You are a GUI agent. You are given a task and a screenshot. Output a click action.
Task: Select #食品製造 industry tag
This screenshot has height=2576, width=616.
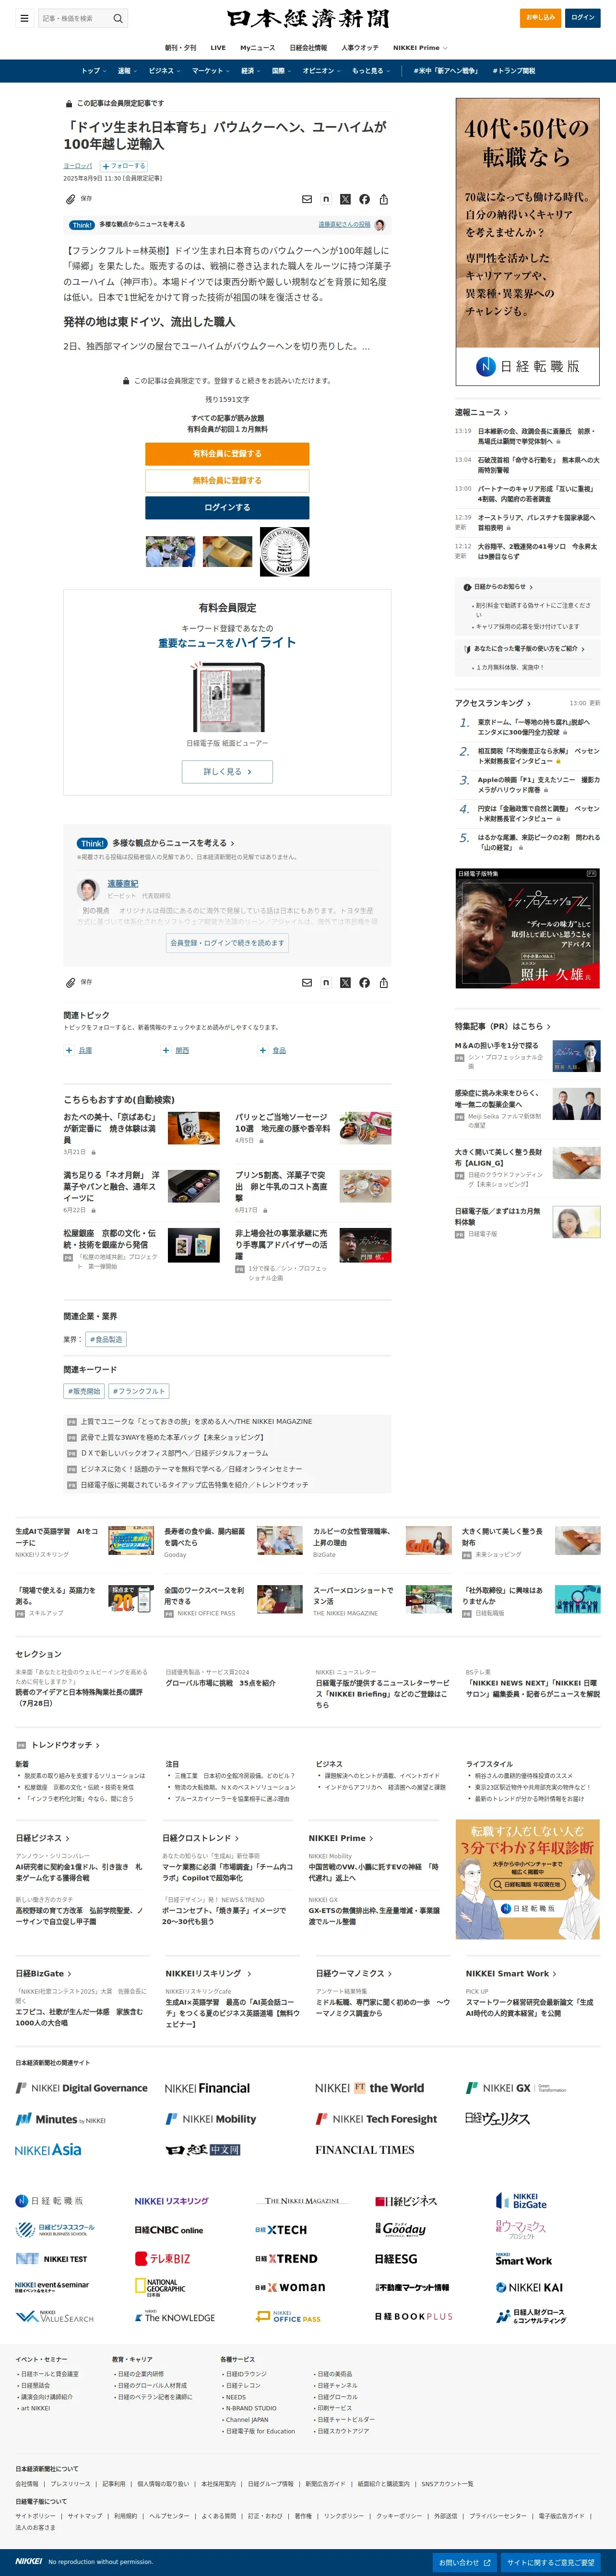106,1340
